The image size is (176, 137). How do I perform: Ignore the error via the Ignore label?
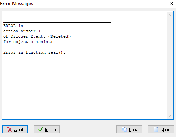click(x=50, y=130)
